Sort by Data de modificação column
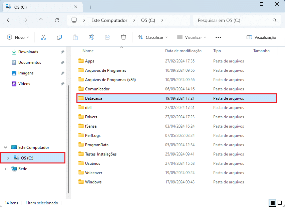 click(x=183, y=51)
